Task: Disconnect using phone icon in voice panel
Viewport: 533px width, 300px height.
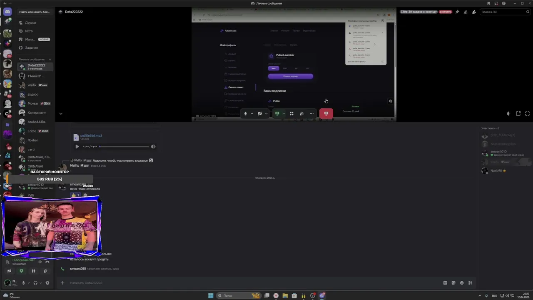Action: (47, 262)
